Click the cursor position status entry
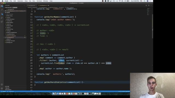This screenshot has height=98, width=175. pyautogui.click(x=124, y=91)
